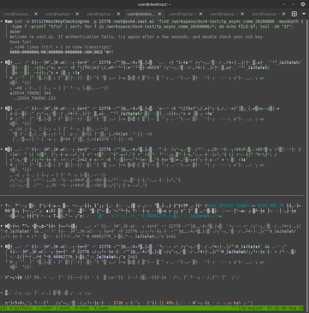This screenshot has height=313, width=309.
Task: Click StrictHostKeyChecking=no in the first command
Action: coord(60,21)
